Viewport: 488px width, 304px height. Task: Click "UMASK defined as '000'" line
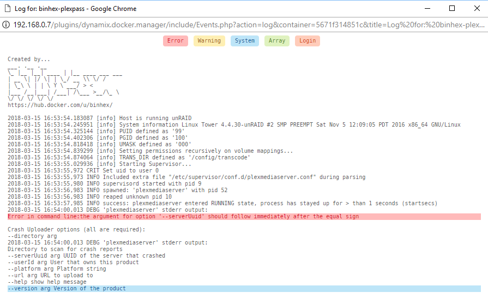coord(100,144)
